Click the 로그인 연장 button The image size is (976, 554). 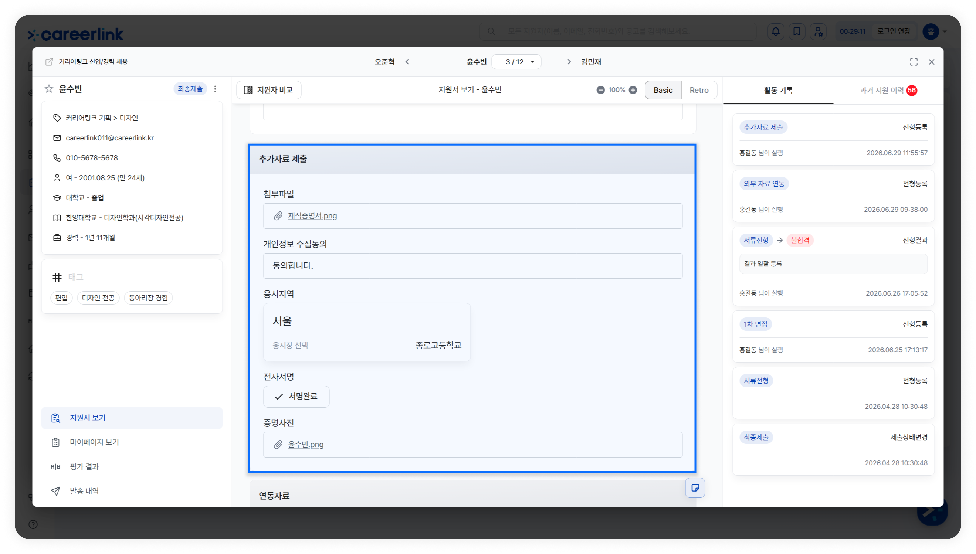894,31
